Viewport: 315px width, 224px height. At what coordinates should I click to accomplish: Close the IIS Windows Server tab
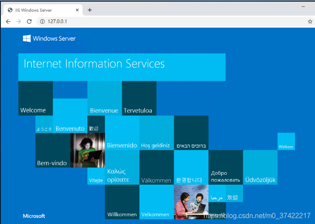point(77,10)
